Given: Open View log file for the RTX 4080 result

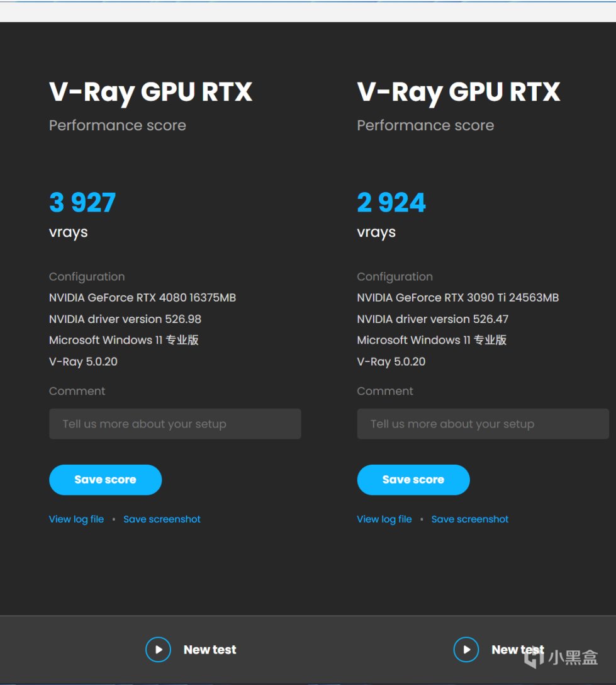Looking at the screenshot, I should click(x=76, y=519).
